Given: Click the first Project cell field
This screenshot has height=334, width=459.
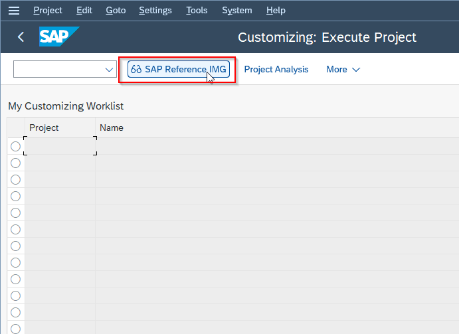Looking at the screenshot, I should coord(60,146).
